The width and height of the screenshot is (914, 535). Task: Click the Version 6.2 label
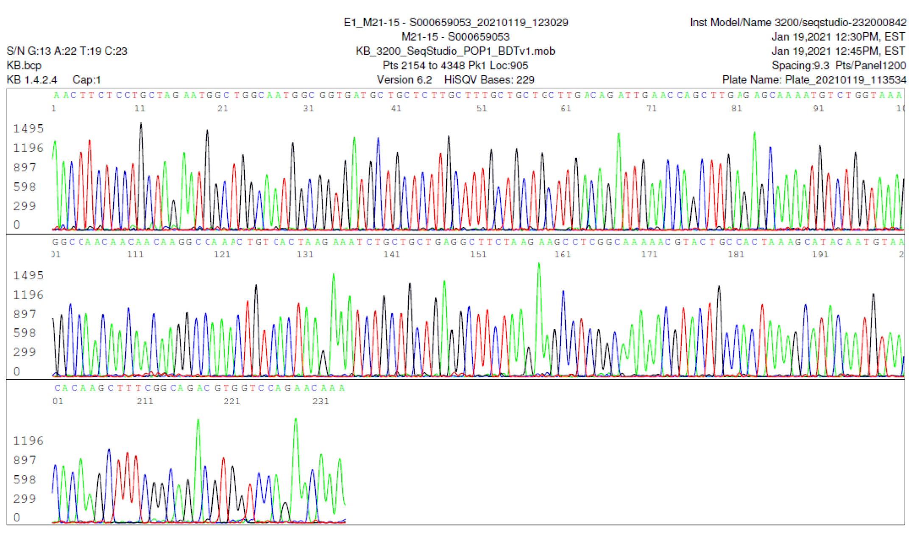tap(404, 80)
